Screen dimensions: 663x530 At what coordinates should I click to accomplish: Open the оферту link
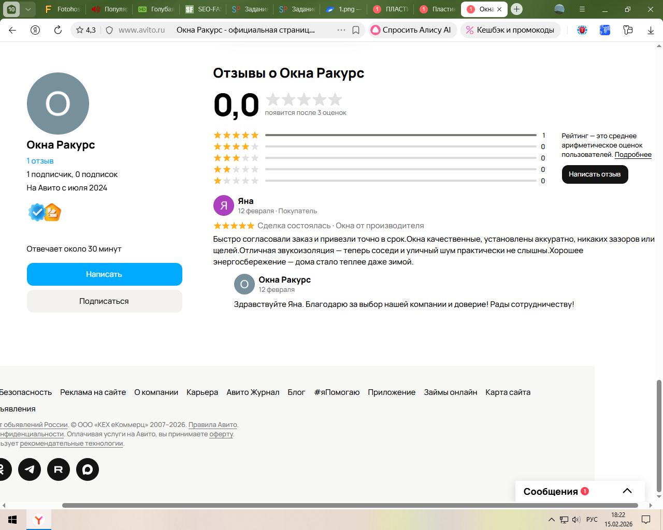(221, 434)
